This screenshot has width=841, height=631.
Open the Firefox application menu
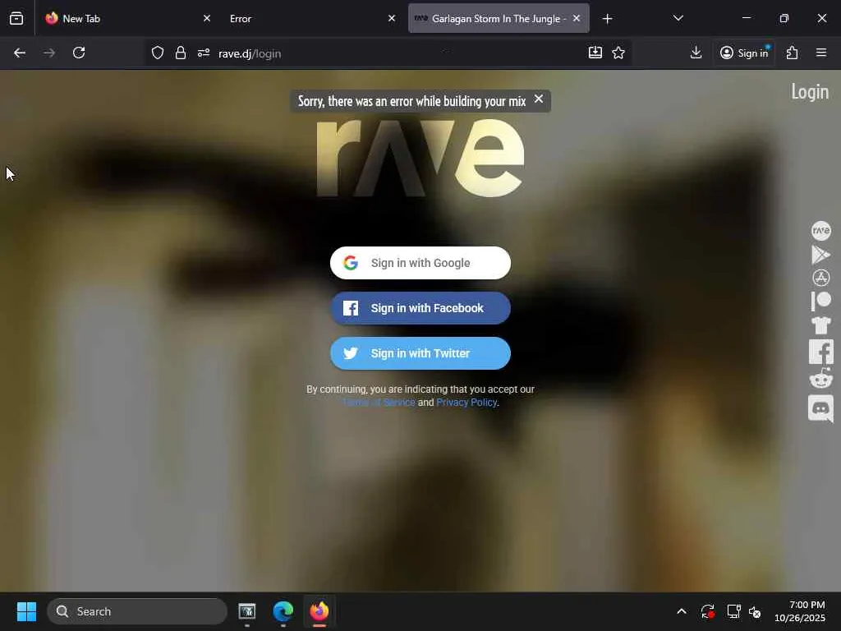pyautogui.click(x=820, y=53)
